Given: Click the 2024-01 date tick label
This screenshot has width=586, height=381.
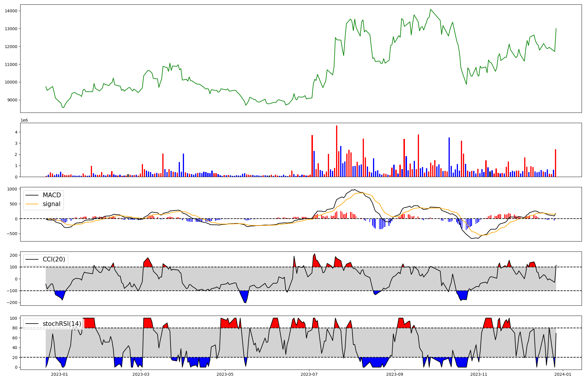Looking at the screenshot, I should [563, 374].
